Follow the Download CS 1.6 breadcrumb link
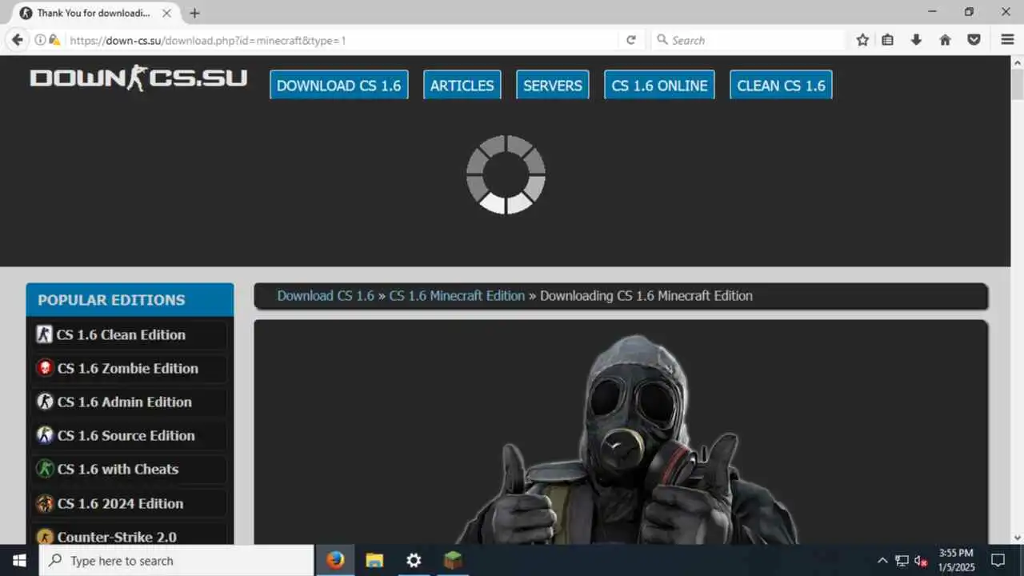Viewport: 1024px width, 576px height. (x=326, y=296)
